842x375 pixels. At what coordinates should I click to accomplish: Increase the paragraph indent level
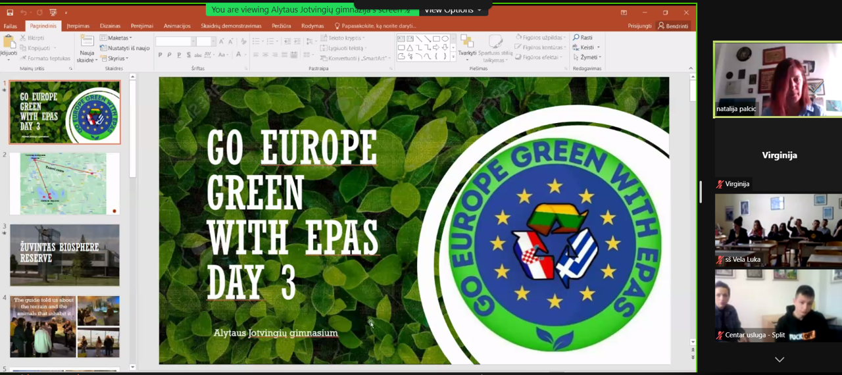(x=297, y=41)
